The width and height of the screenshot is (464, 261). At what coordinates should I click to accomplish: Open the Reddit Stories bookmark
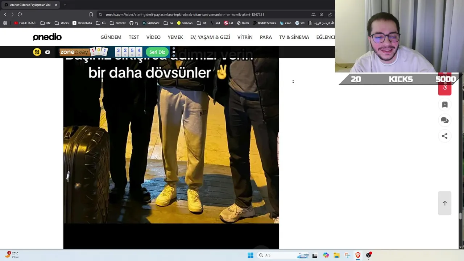(x=264, y=23)
